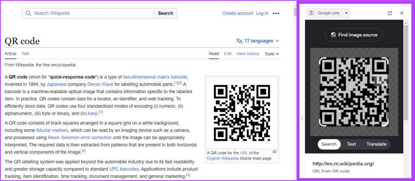Close the Google Lens side panel
The width and height of the screenshot is (415, 181).
click(402, 13)
